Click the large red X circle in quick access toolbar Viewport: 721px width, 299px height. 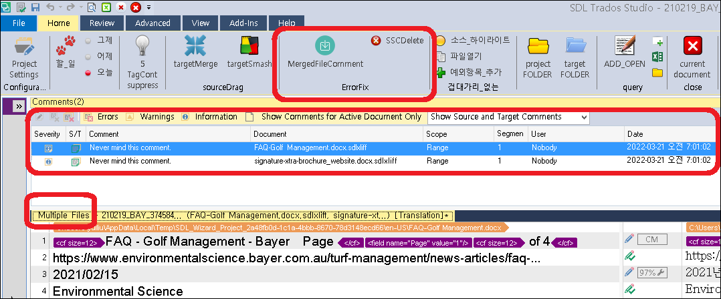(x=136, y=7)
